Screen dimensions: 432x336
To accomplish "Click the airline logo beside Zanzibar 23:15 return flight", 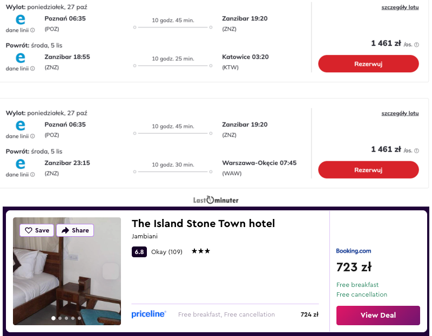I will (x=21, y=164).
